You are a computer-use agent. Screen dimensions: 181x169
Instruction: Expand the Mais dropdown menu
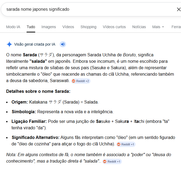158,27
